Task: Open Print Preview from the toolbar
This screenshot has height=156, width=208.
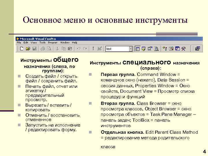Action: point(49,49)
